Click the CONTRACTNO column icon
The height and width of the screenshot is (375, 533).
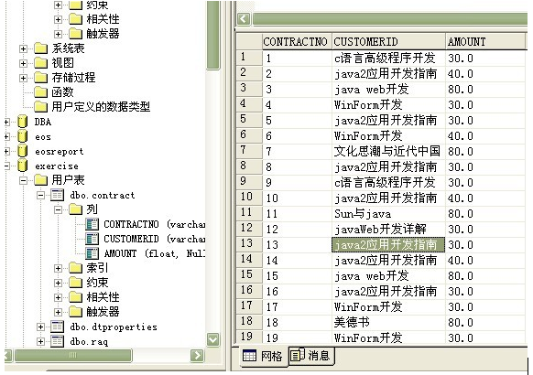tap(92, 224)
